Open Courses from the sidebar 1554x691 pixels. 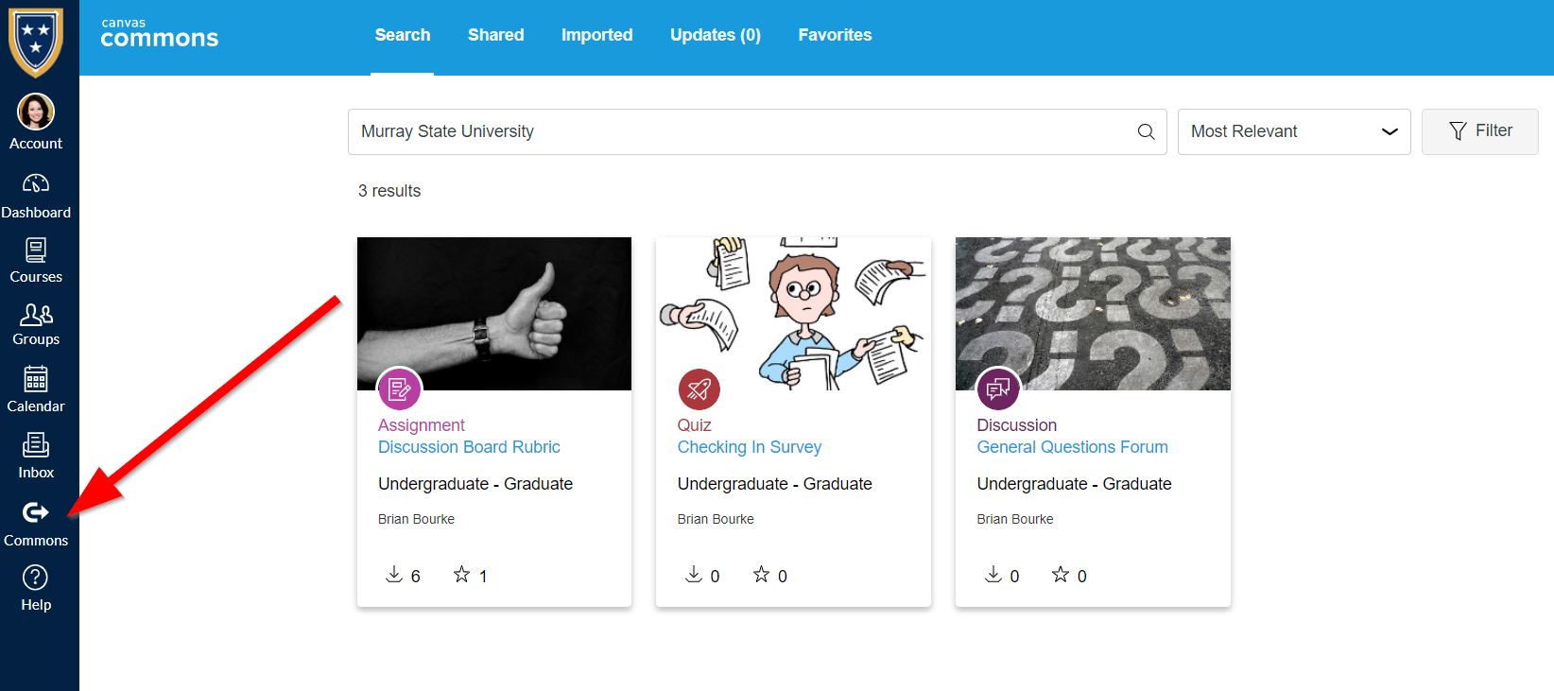tap(36, 261)
